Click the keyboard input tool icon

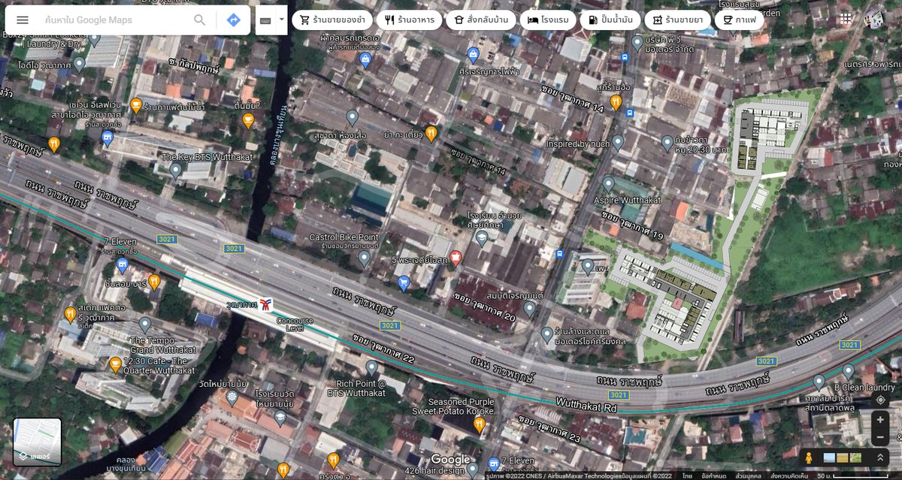coord(265,20)
